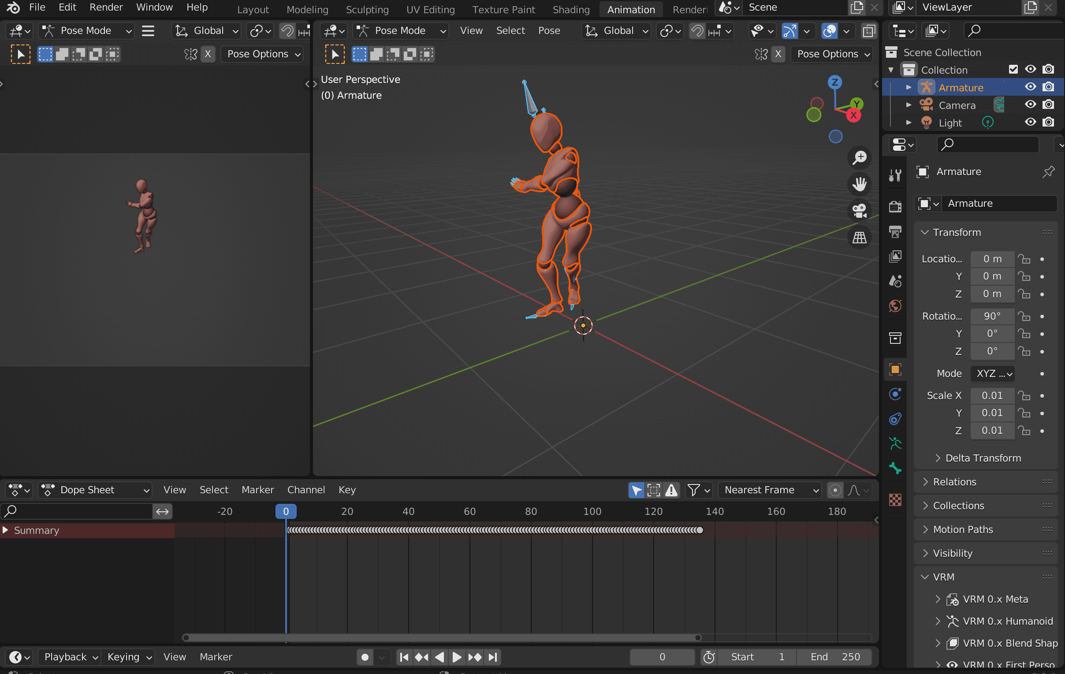This screenshot has height=674, width=1065.
Task: Jump to the previous keyframe
Action: tap(421, 657)
